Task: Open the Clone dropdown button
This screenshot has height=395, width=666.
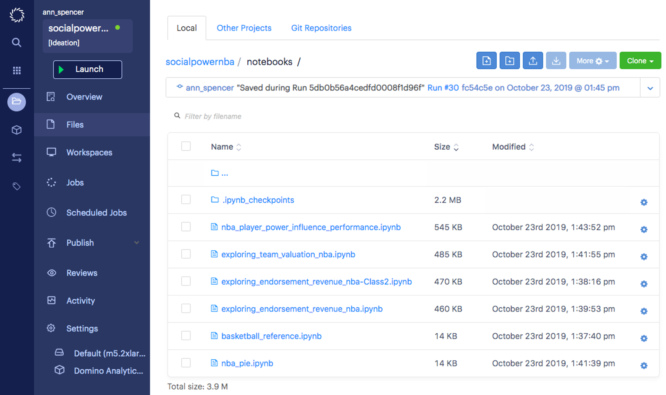Action: (x=640, y=61)
